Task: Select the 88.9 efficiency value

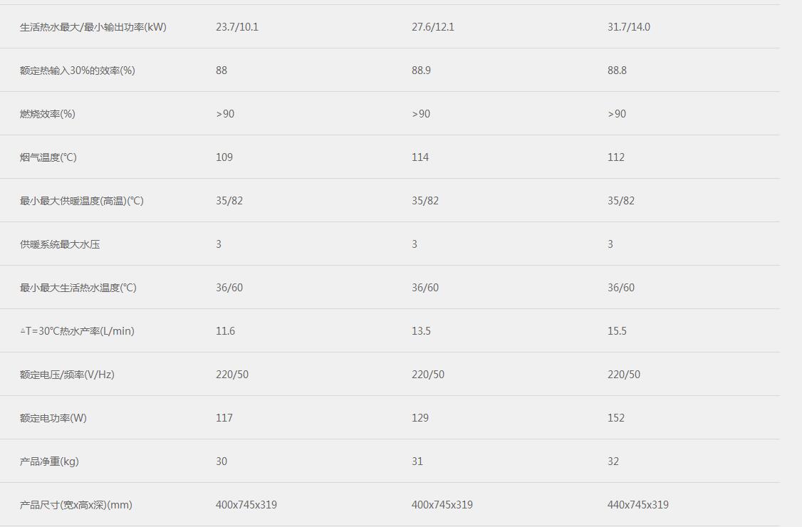Action: pyautogui.click(x=421, y=71)
